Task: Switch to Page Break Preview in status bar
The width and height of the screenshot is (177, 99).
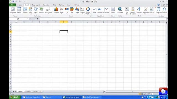Action: (144, 94)
